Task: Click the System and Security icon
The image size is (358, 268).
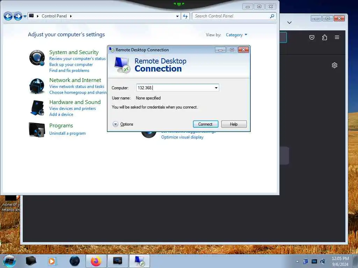Action: 37,58
